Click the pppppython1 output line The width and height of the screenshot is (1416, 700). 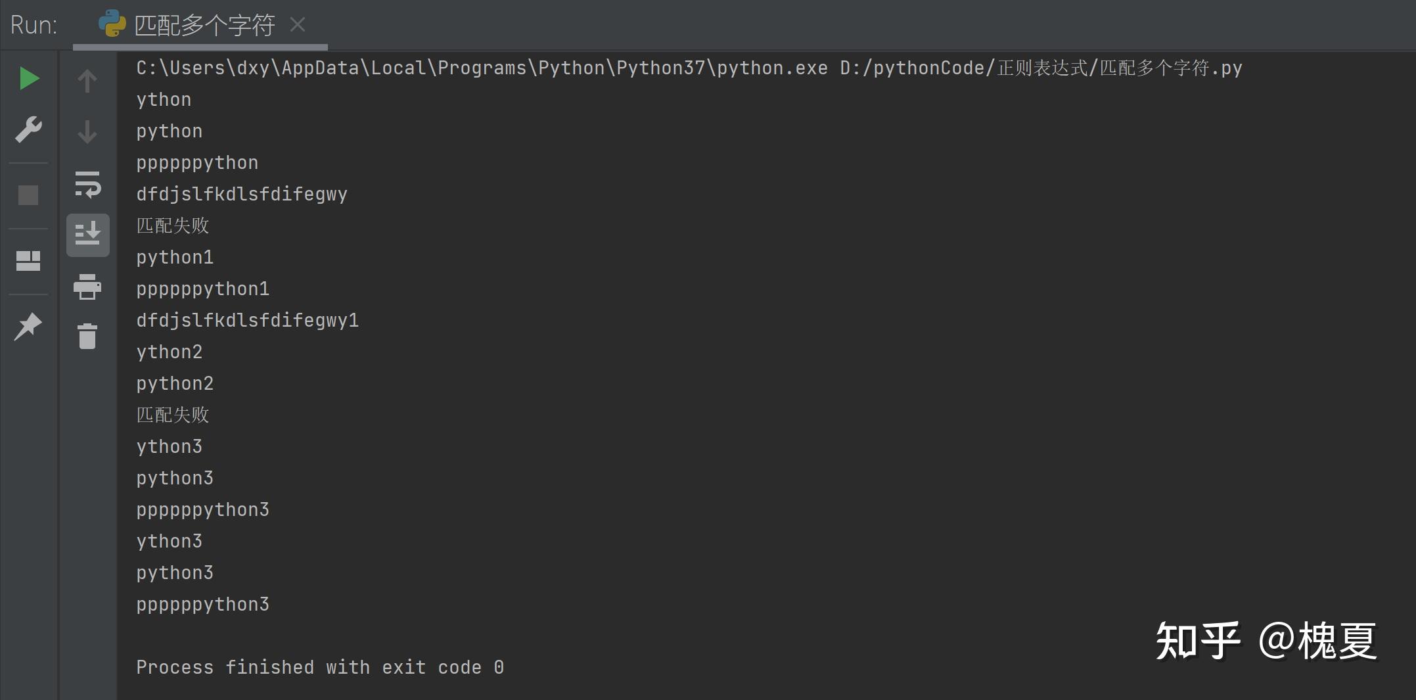[202, 289]
